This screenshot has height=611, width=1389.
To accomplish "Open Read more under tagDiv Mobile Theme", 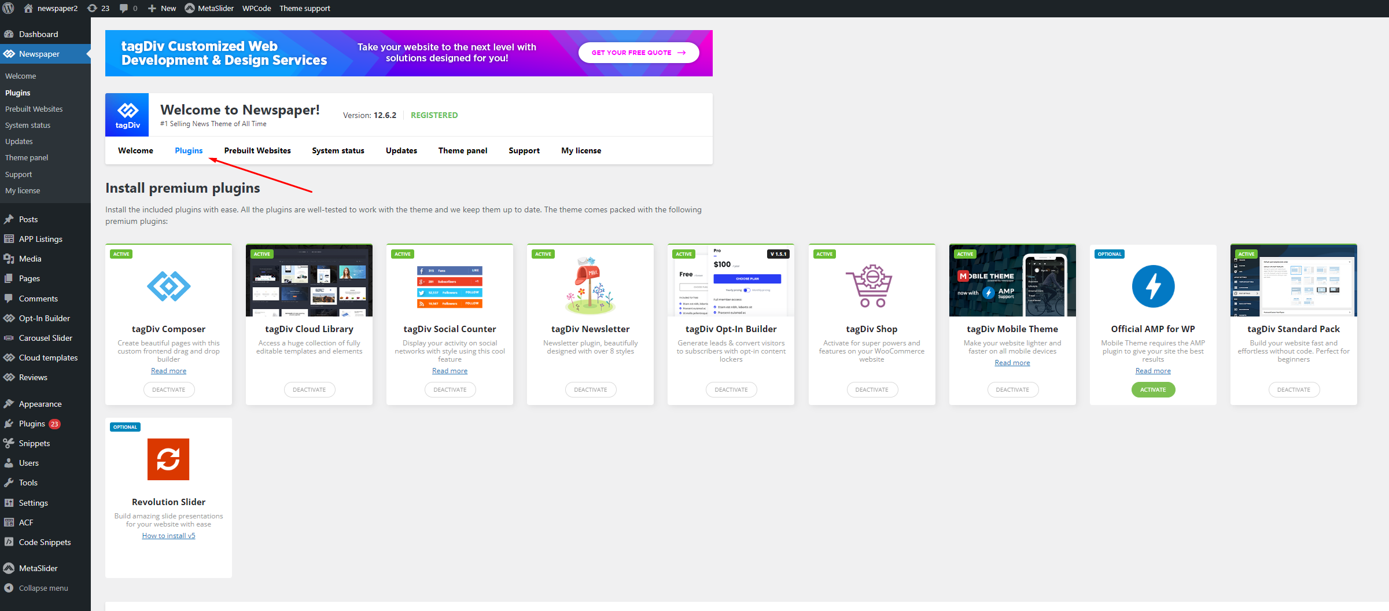I will [x=1012, y=363].
